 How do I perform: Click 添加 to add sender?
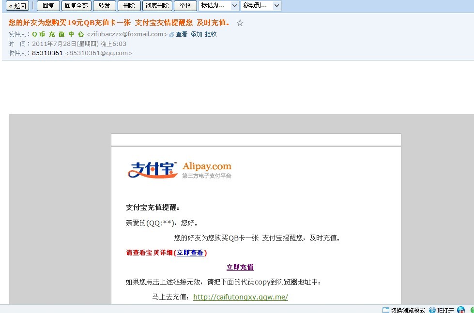(x=196, y=34)
